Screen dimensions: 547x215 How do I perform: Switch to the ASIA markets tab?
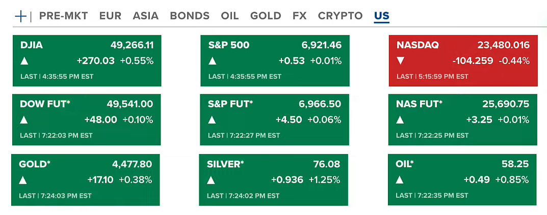tap(145, 16)
